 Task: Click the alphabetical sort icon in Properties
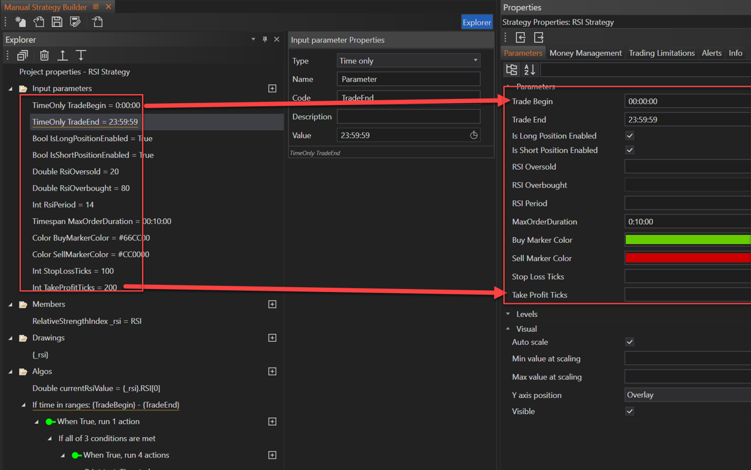click(x=530, y=70)
